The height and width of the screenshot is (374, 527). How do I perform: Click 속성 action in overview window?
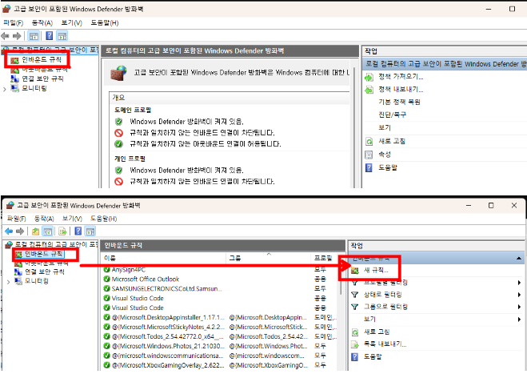(x=385, y=155)
